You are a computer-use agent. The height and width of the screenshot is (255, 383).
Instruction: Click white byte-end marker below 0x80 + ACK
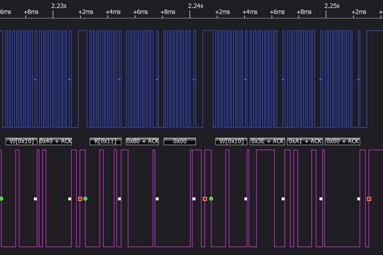point(157,199)
